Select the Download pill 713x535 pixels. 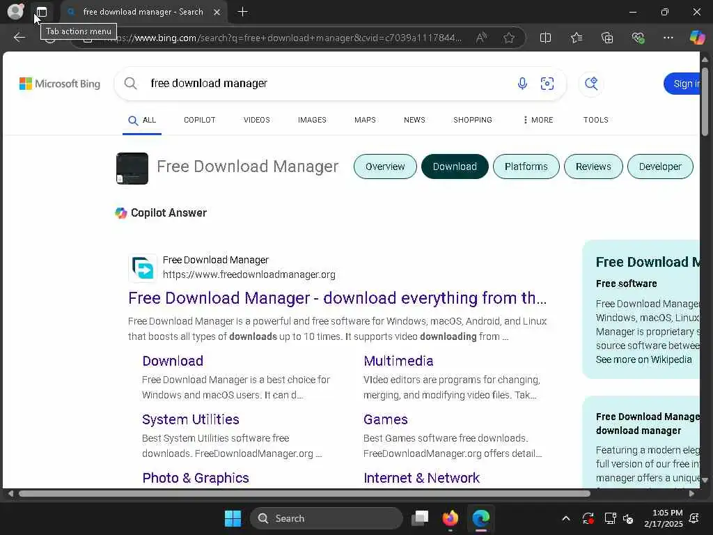pyautogui.click(x=455, y=166)
